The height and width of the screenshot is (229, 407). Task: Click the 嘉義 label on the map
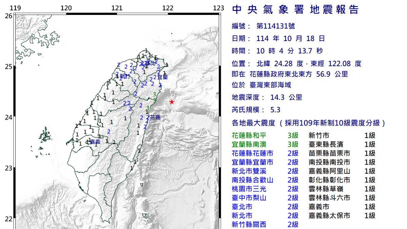pos(95,142)
